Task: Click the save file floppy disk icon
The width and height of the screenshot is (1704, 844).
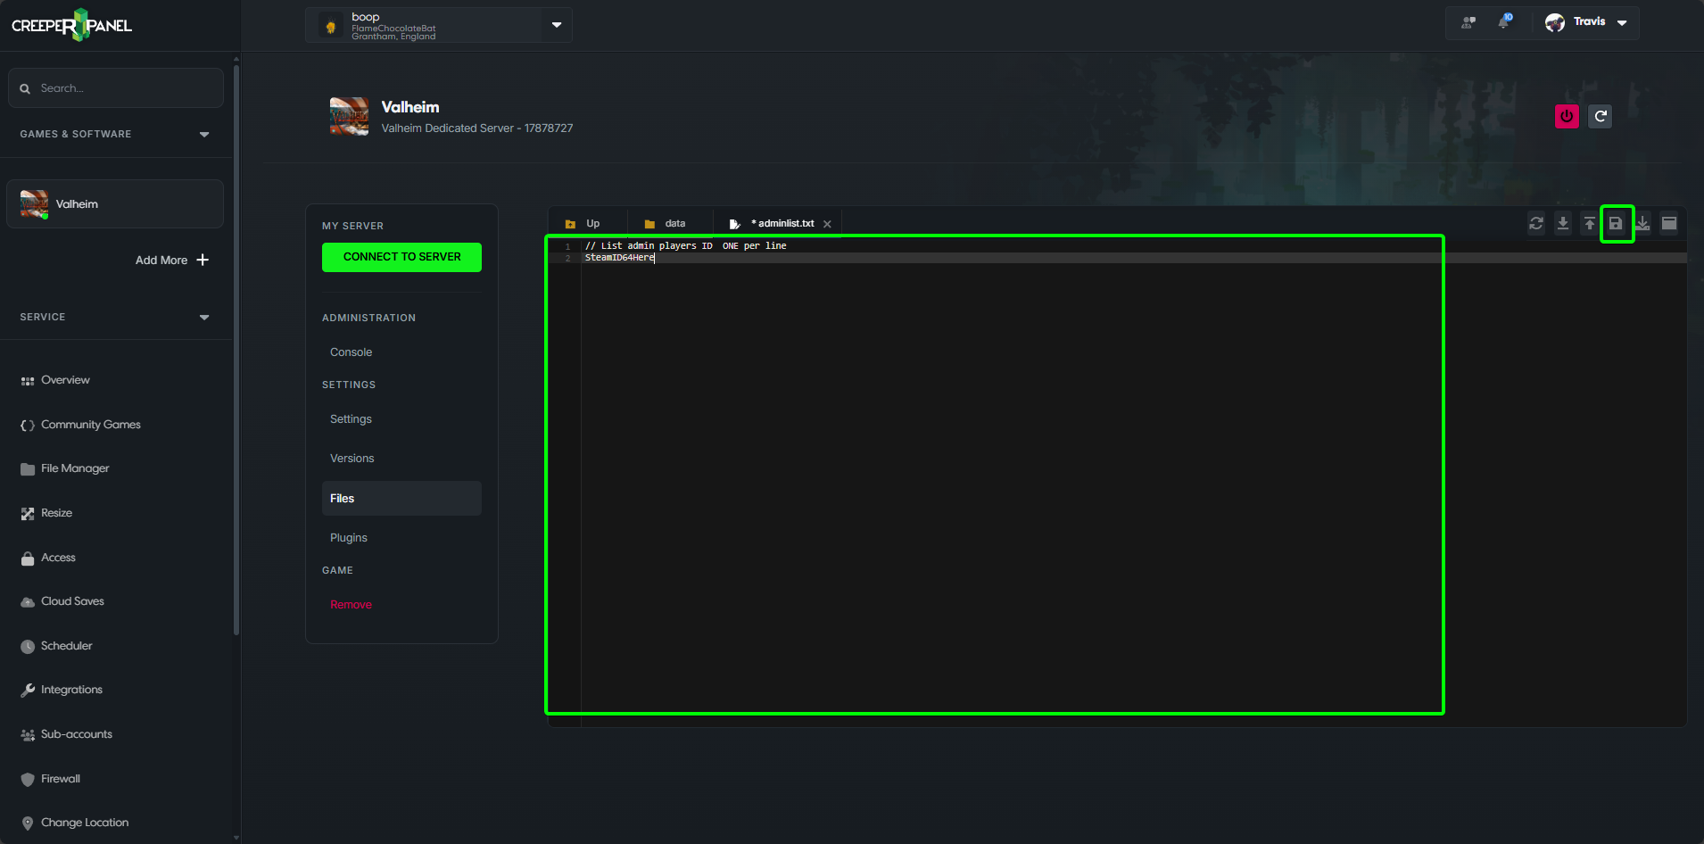Action: pyautogui.click(x=1616, y=224)
